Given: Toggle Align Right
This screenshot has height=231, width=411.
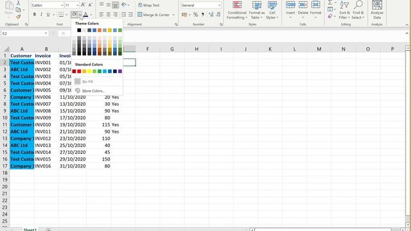Looking at the screenshot, I should pos(115,15).
